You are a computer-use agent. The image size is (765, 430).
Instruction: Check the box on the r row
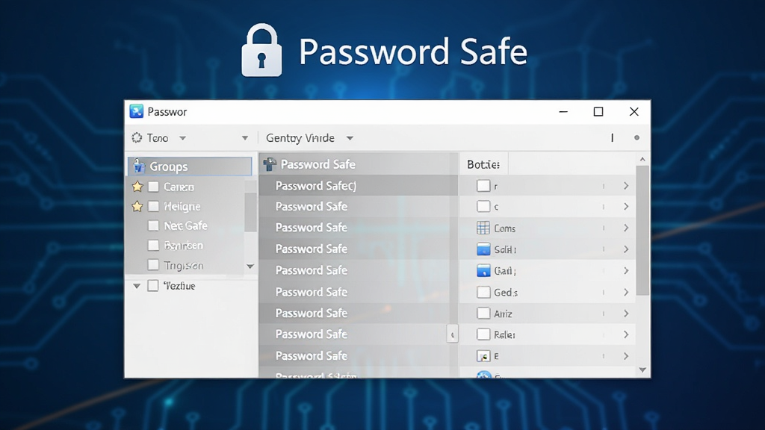483,186
